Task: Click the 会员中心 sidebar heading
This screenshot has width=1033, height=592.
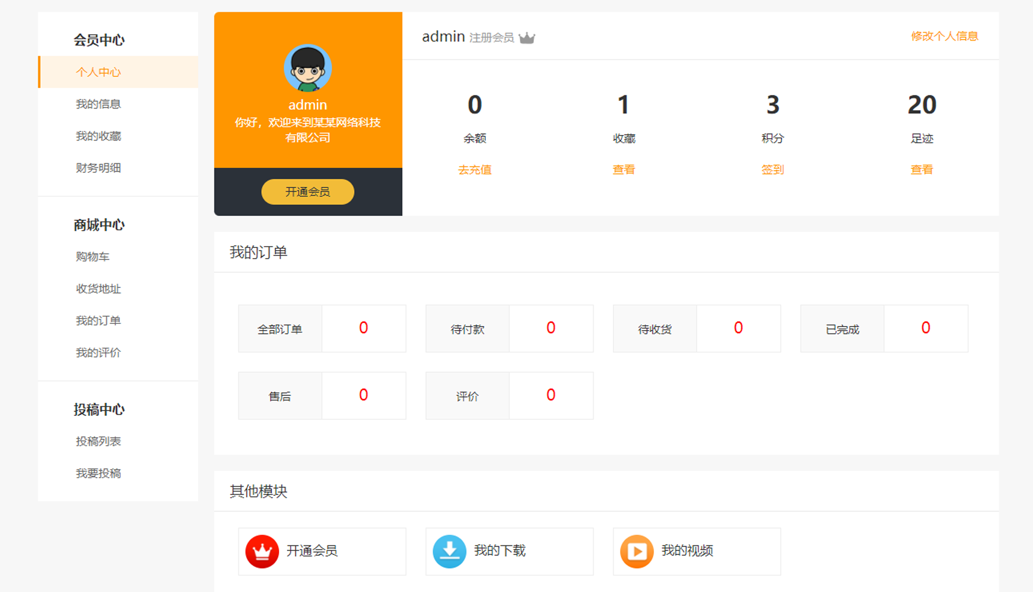Action: click(x=99, y=40)
